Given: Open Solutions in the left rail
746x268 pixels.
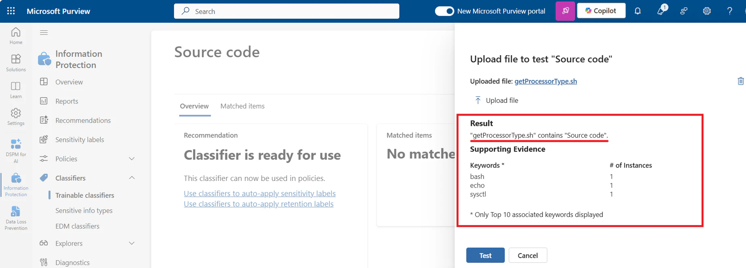Looking at the screenshot, I should click(x=16, y=63).
